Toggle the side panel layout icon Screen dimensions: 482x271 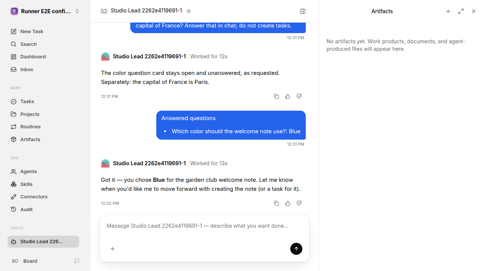pyautogui.click(x=303, y=11)
